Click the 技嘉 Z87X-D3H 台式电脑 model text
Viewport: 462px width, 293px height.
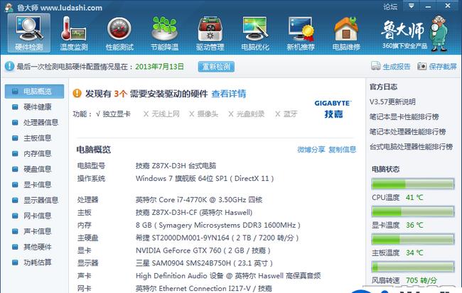(176, 165)
